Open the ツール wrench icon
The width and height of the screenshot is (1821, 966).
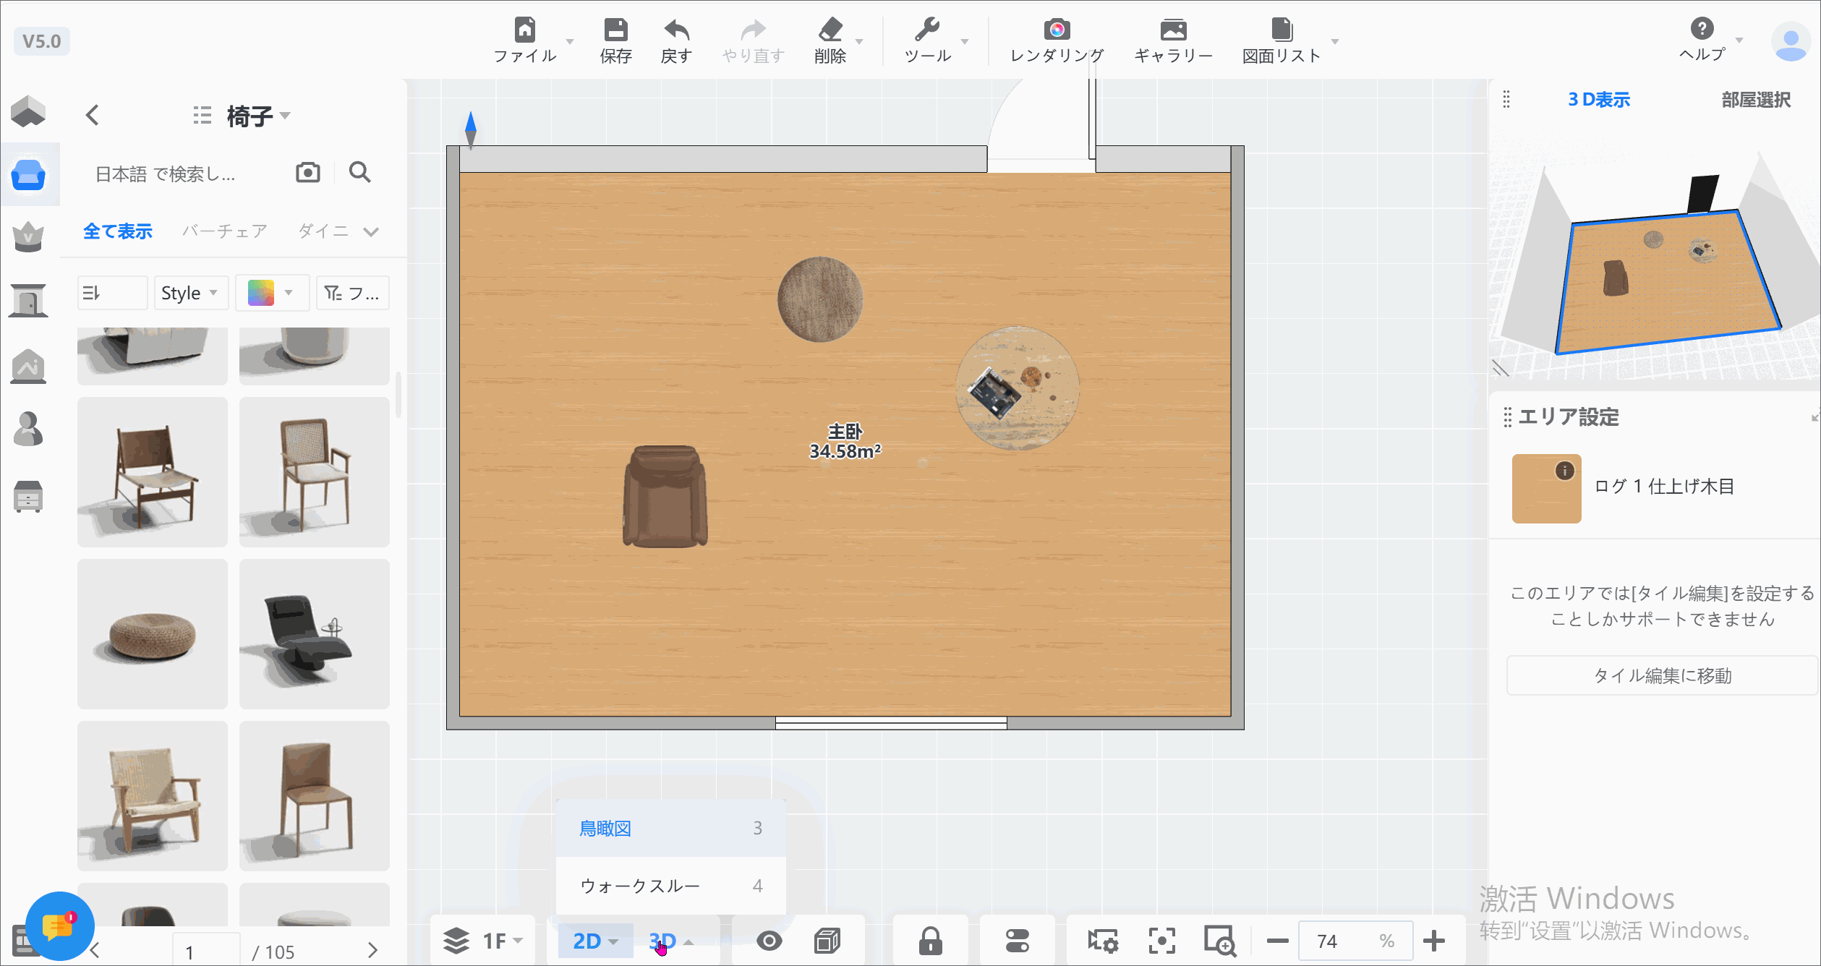927,30
